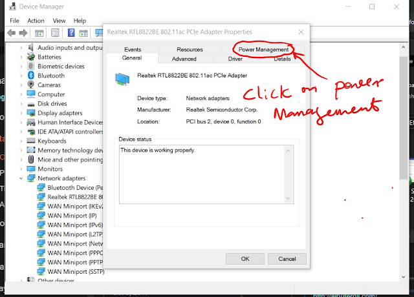Expand the Audio inputs and outputs node

pos(21,48)
